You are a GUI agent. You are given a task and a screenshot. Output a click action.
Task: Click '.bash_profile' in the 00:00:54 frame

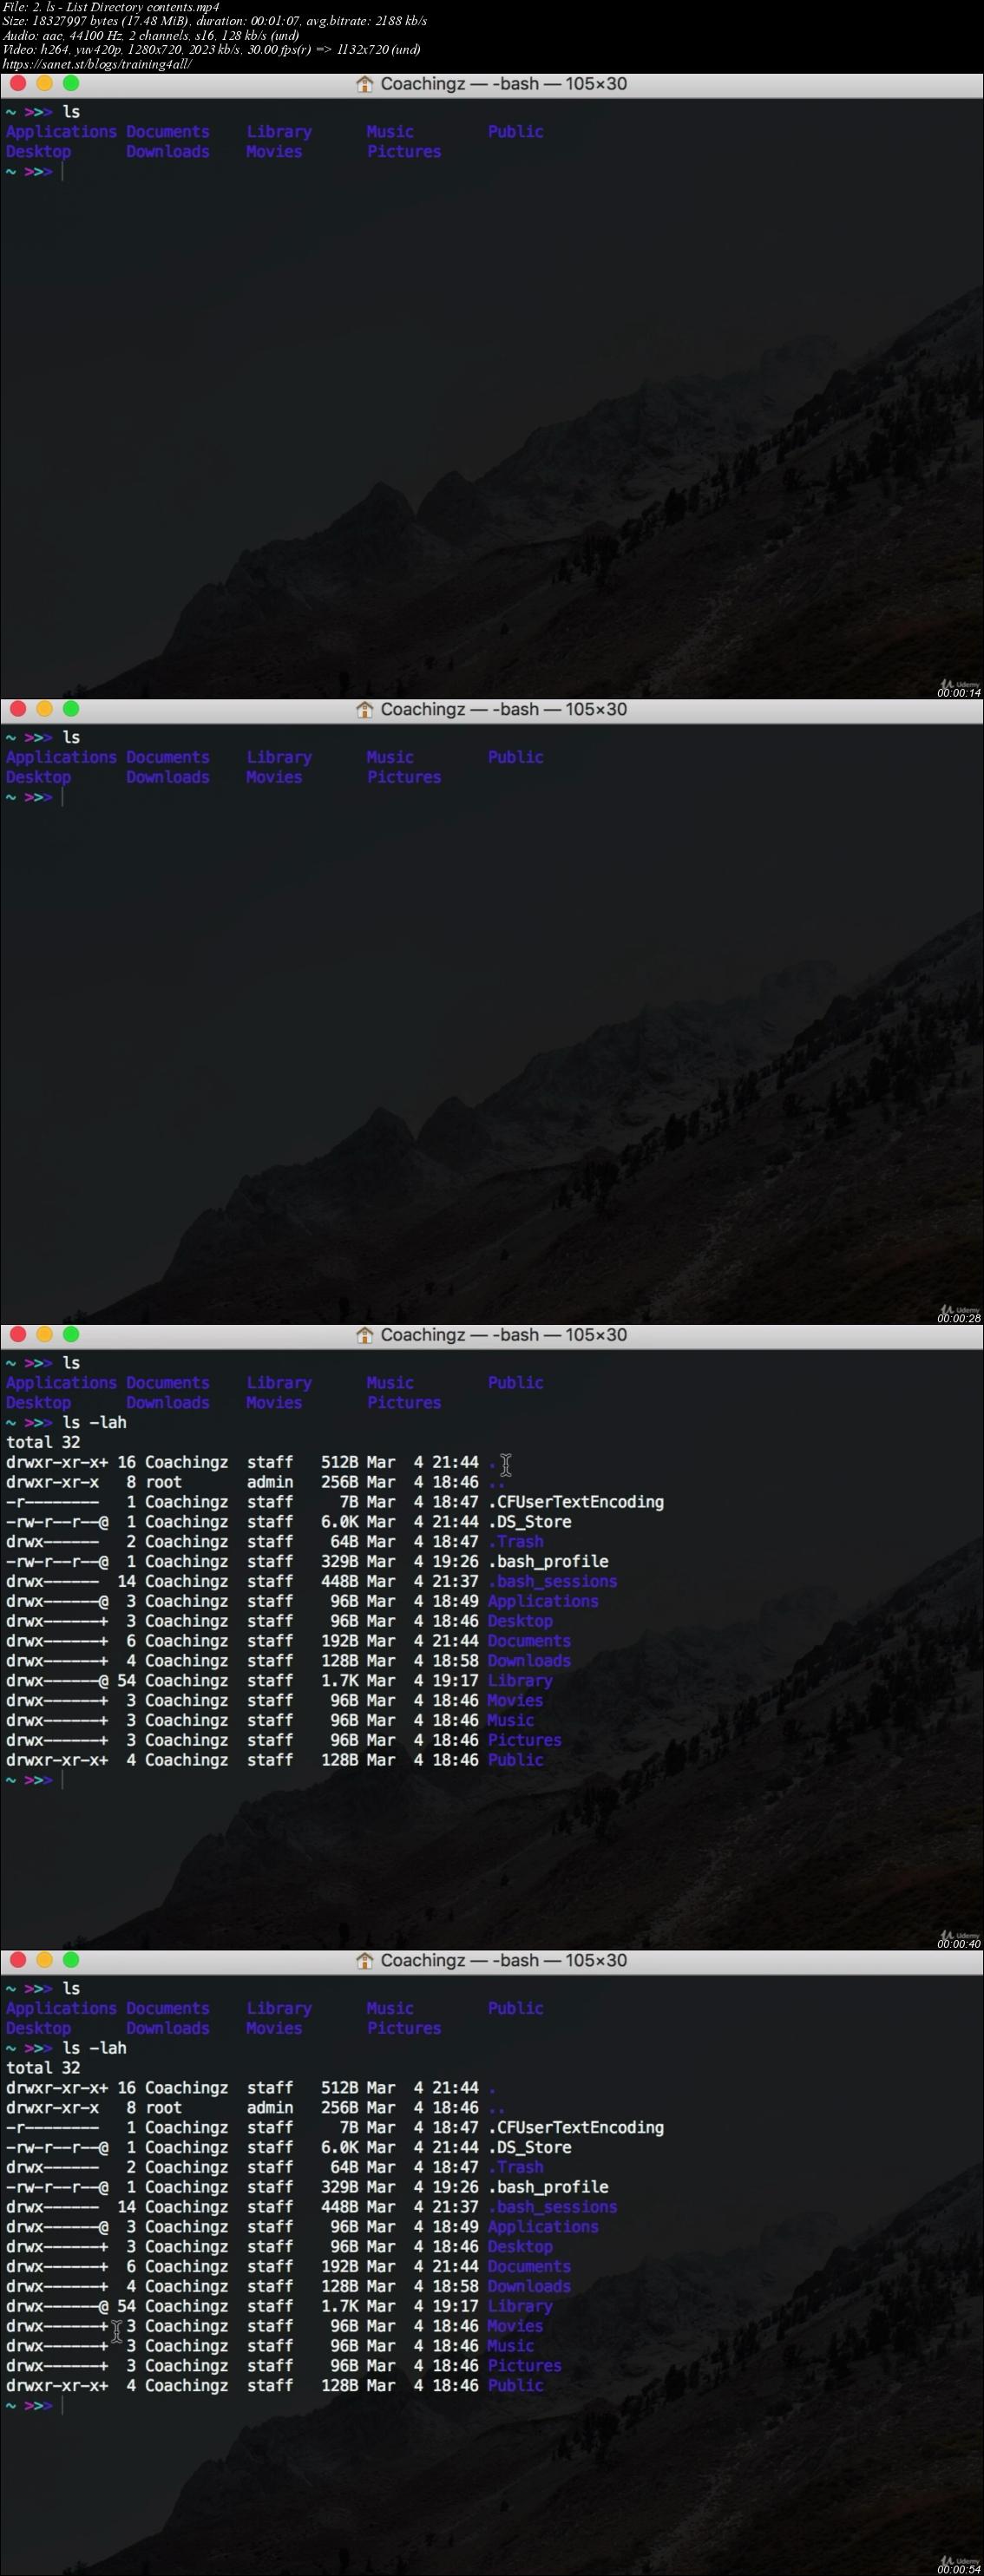pos(548,2187)
